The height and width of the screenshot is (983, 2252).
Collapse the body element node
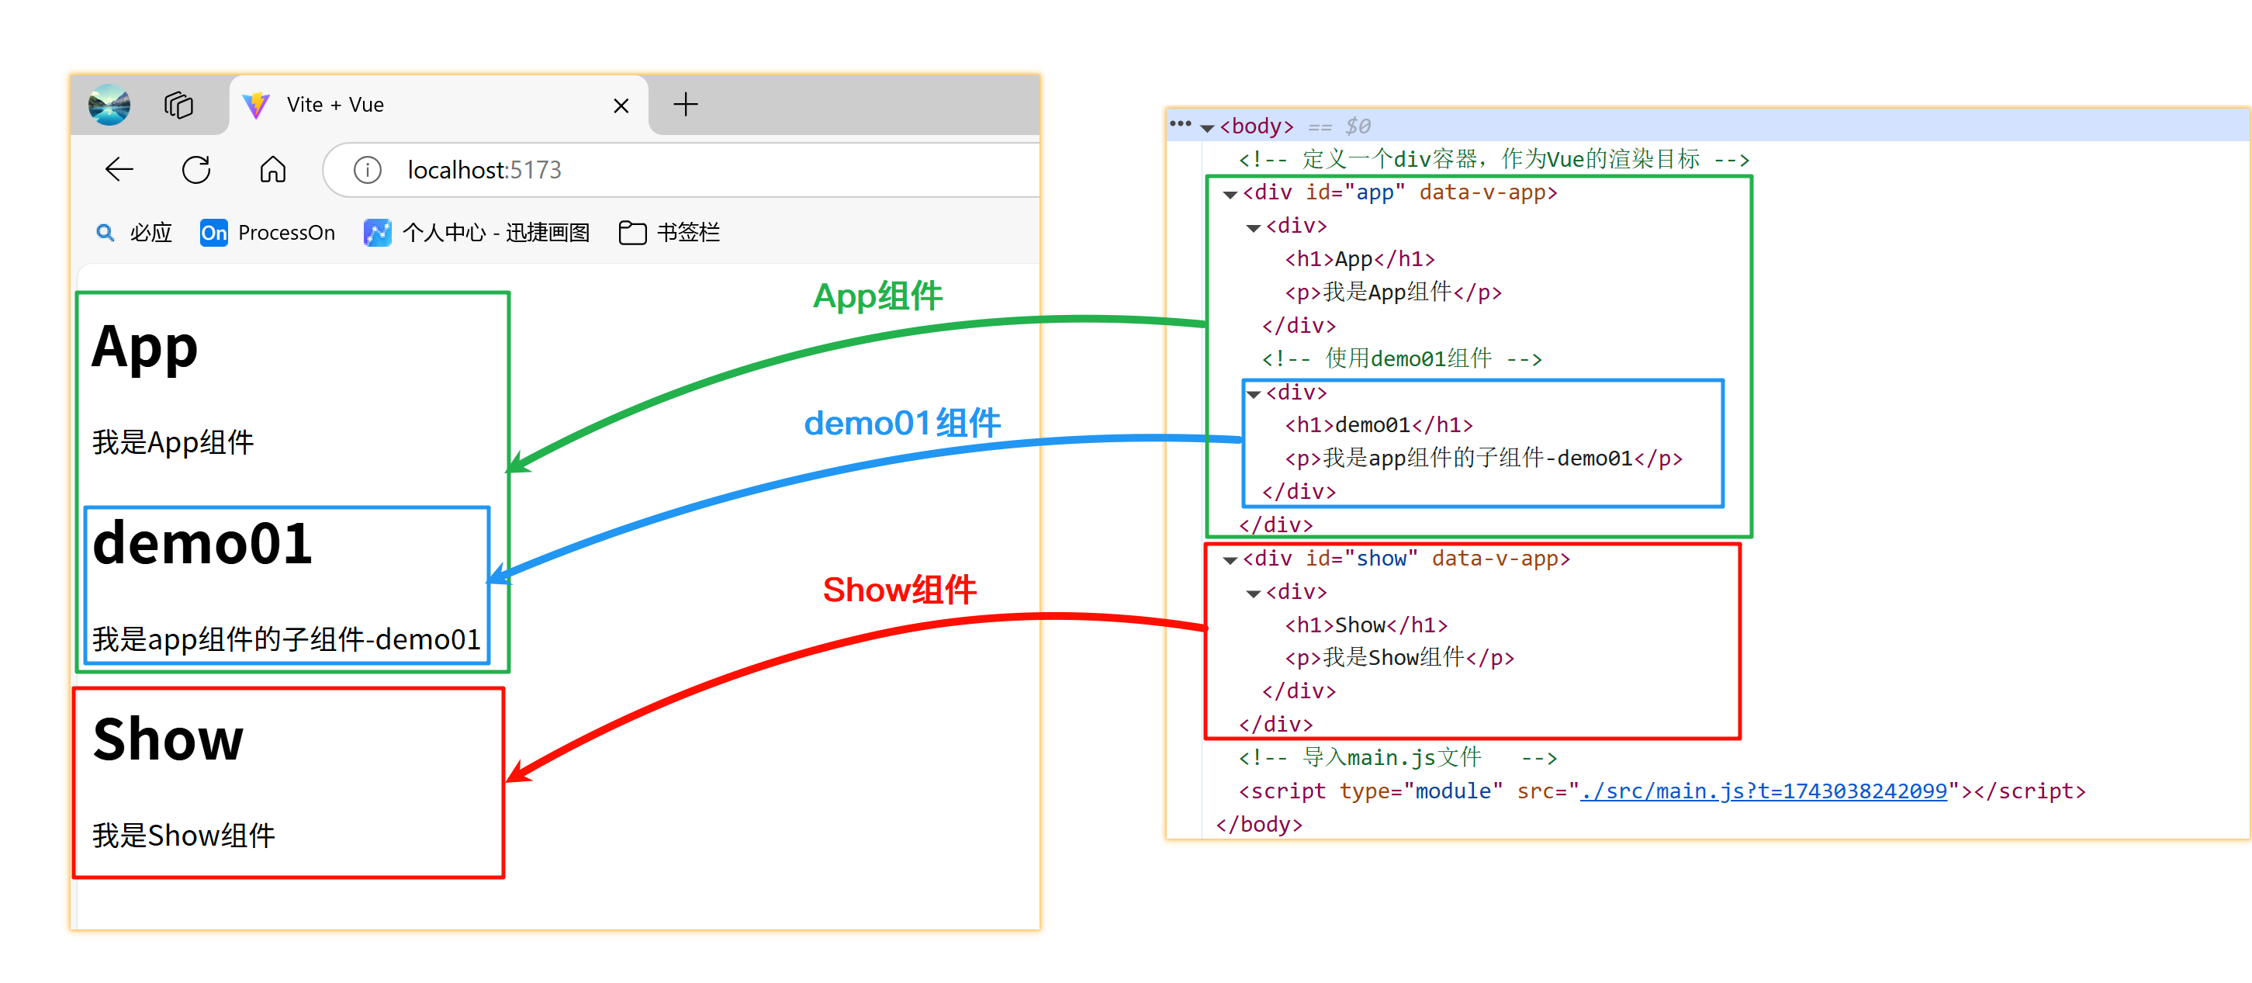coord(1207,129)
